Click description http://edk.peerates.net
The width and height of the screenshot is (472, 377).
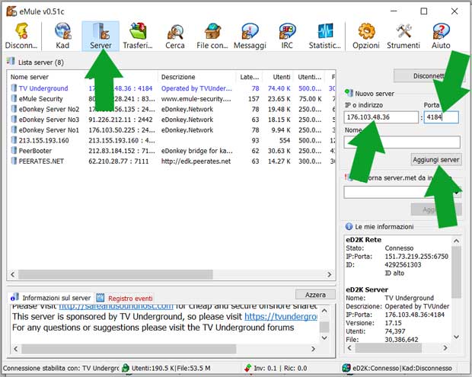[x=196, y=161]
